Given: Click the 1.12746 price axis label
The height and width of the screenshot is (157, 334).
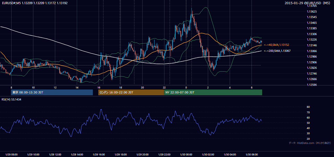Looking at the screenshot, I should (x=312, y=74).
